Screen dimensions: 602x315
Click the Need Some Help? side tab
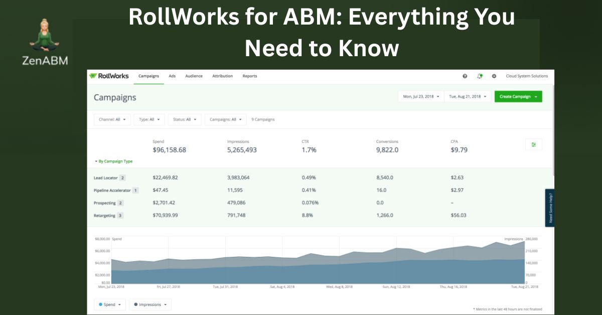coord(550,208)
